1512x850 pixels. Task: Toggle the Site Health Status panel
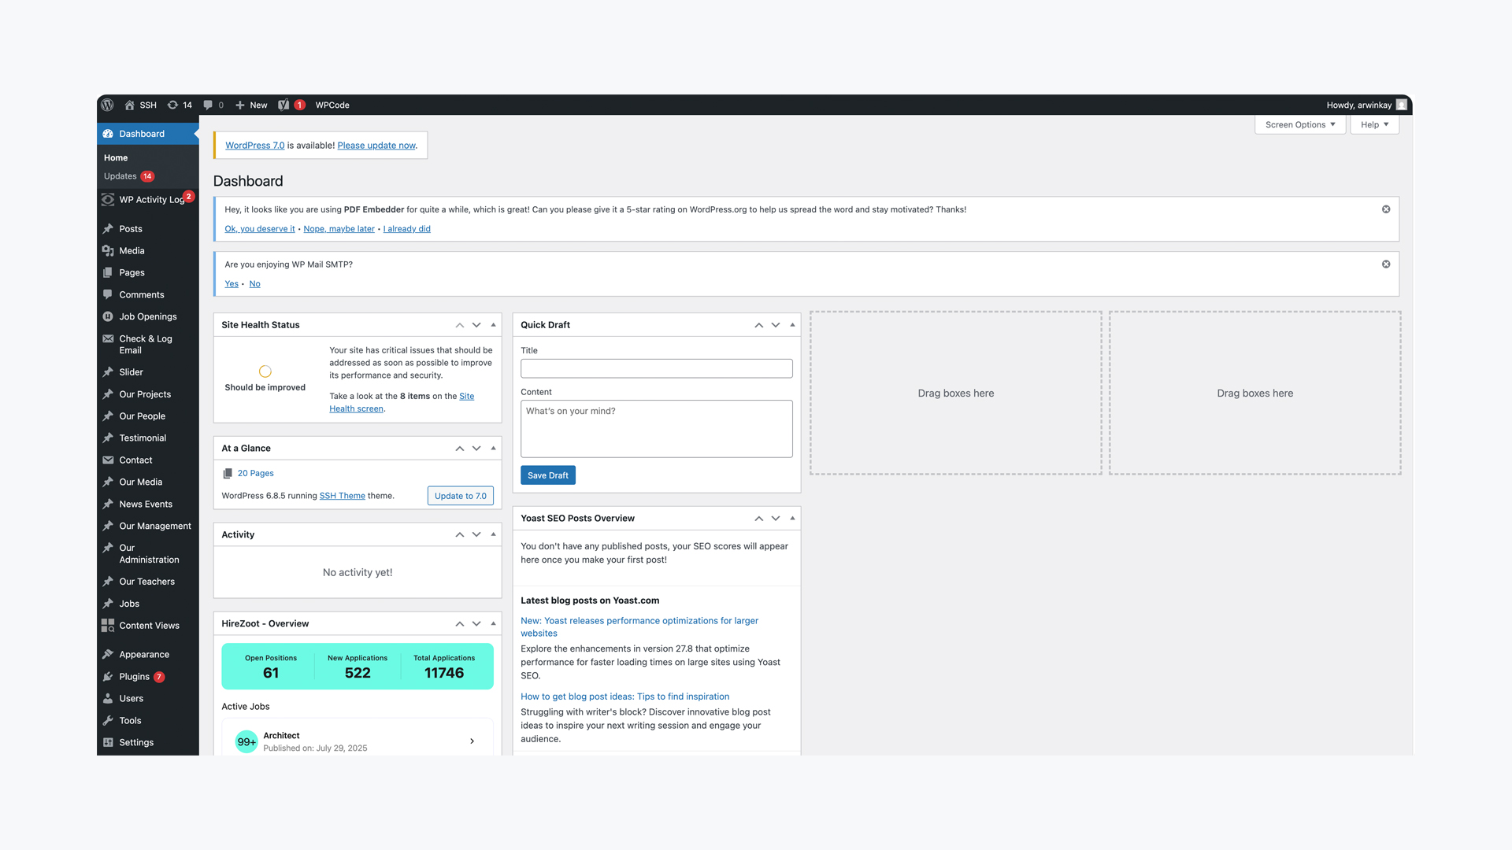click(x=494, y=325)
